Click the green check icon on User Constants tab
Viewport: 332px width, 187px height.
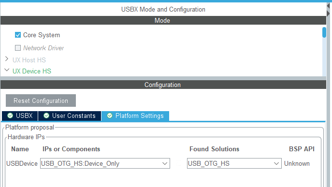coord(46,115)
